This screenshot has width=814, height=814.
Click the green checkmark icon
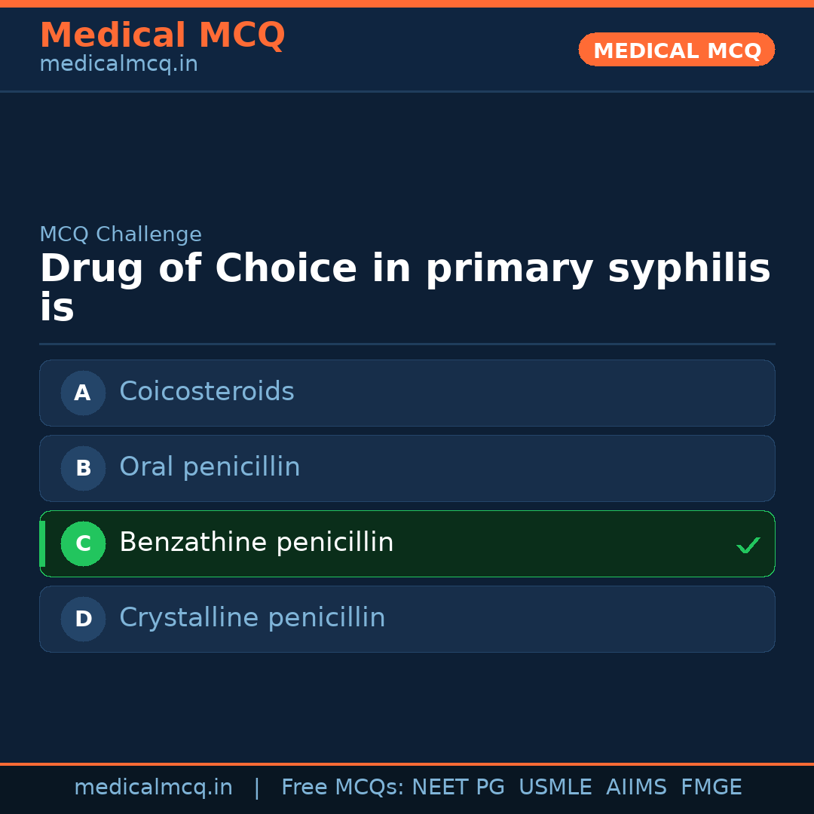pos(748,545)
